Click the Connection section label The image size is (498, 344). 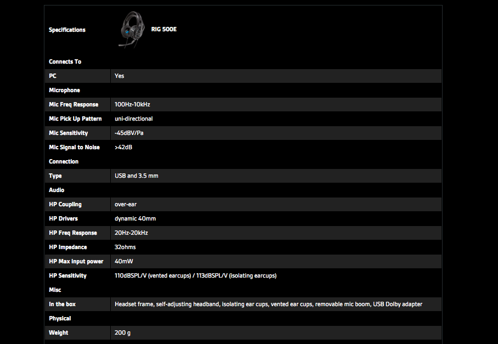(64, 161)
